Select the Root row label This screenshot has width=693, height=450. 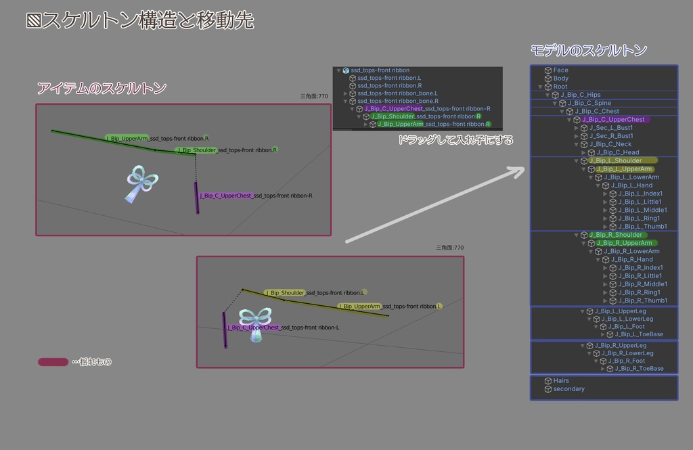point(560,87)
